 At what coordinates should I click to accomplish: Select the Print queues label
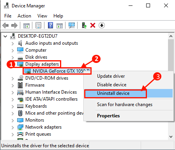point(38,134)
